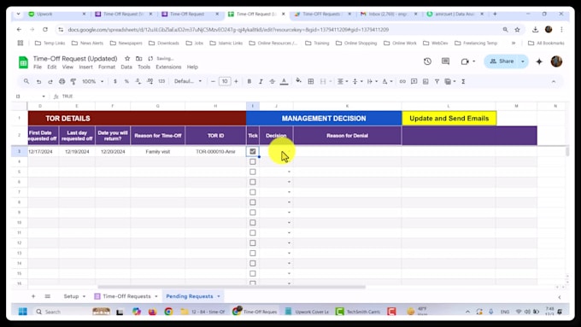
Task: Insert a link into the cell
Action: [402, 81]
